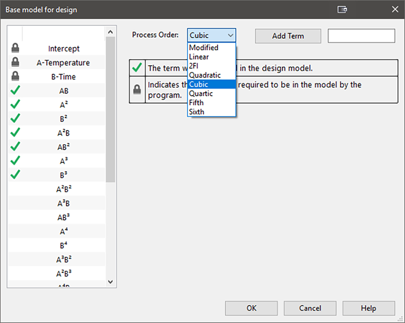405x323 pixels.
Task: Uncheck the B³ term checkmark
Action: coord(15,174)
